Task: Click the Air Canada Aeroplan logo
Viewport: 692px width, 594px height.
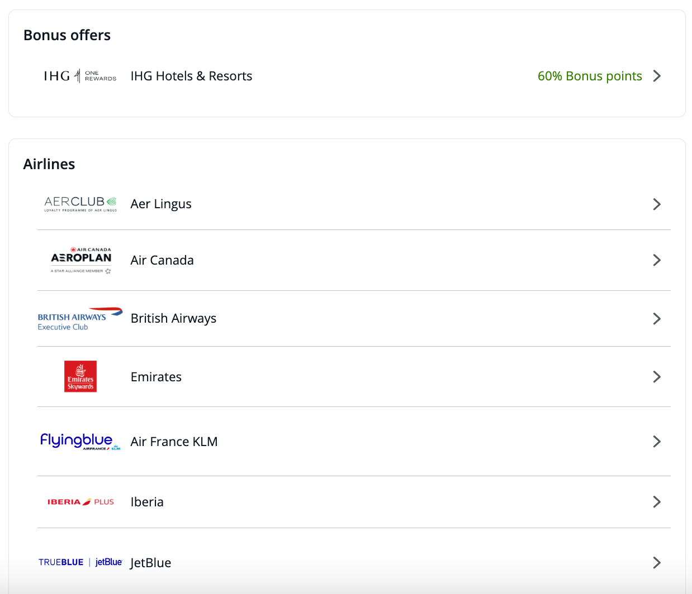Action: point(81,260)
